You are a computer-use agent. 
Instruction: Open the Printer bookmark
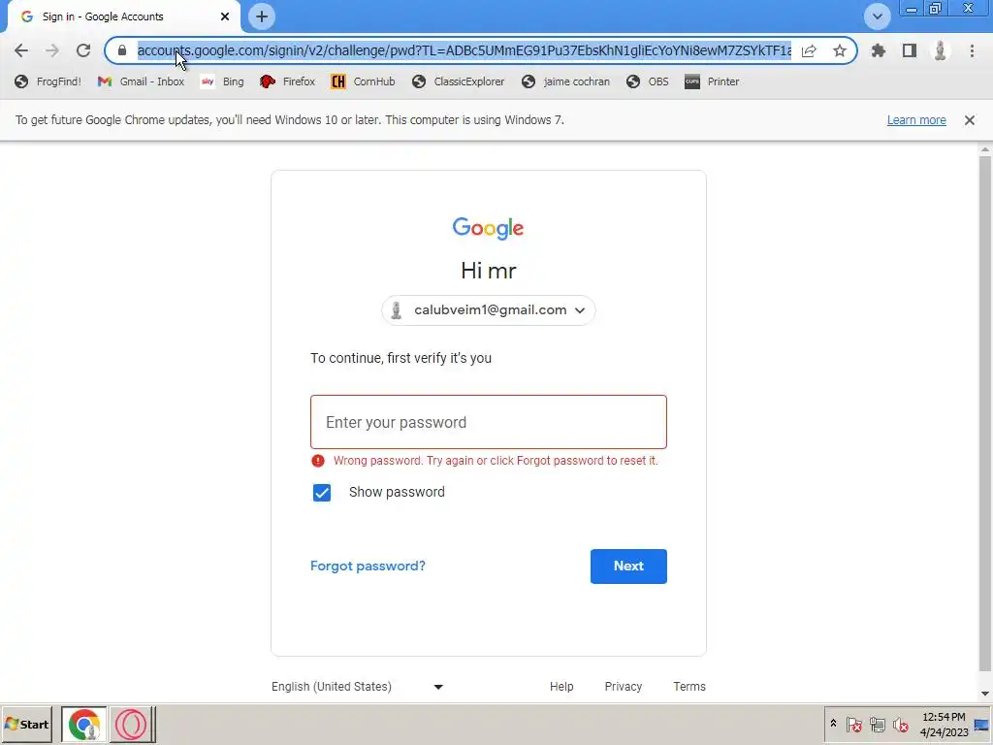(x=712, y=81)
